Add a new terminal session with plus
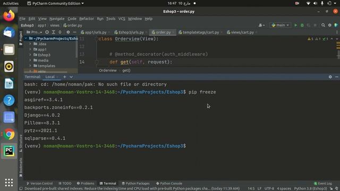This screenshot has width=340, height=191. click(65, 77)
